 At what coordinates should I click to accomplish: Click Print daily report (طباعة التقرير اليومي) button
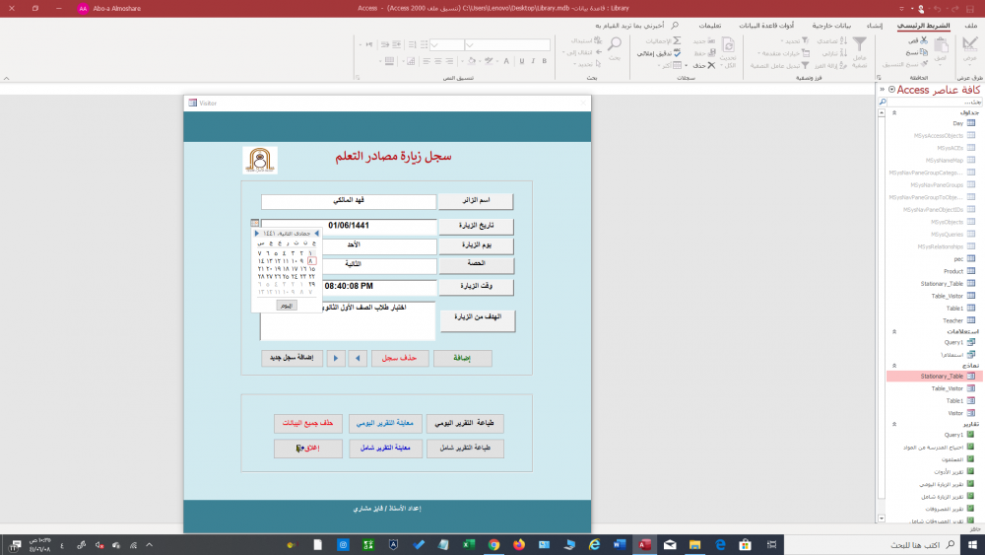click(465, 424)
